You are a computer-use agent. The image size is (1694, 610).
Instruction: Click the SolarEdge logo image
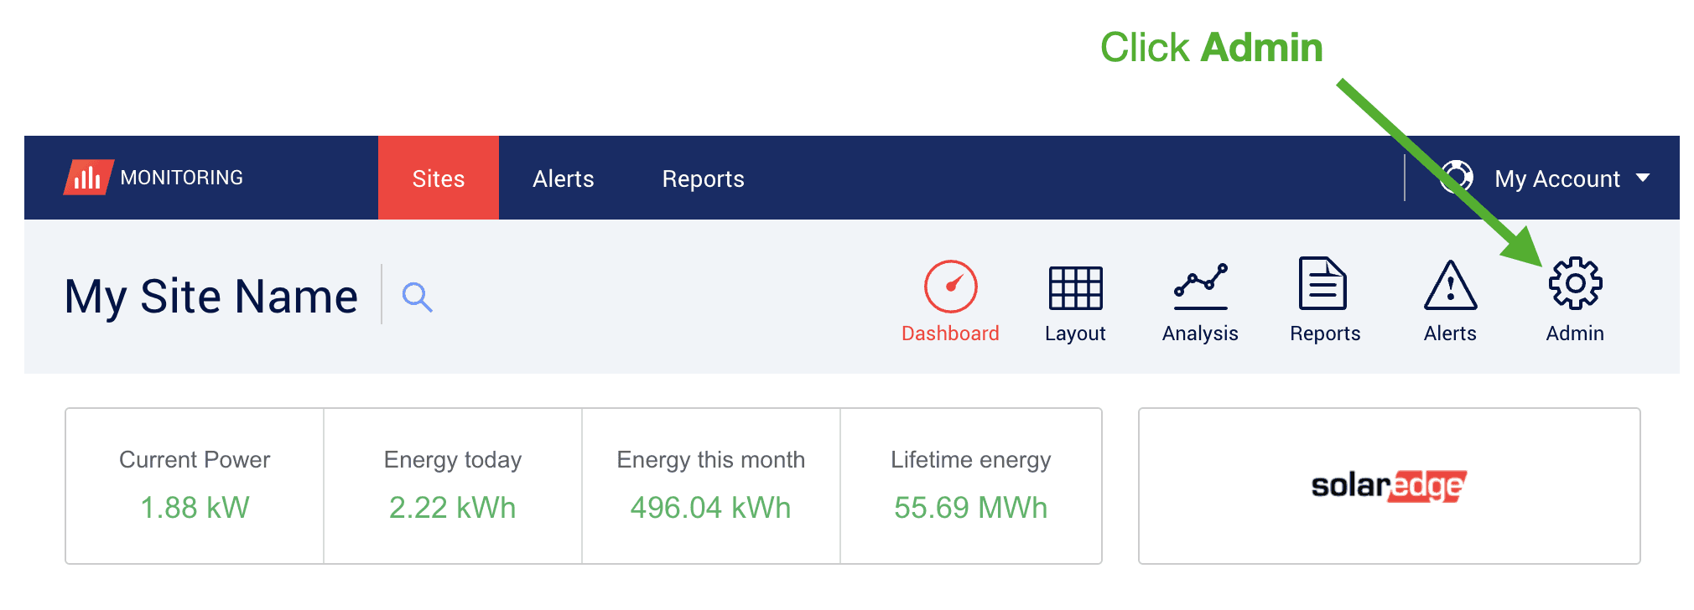coord(1389,486)
